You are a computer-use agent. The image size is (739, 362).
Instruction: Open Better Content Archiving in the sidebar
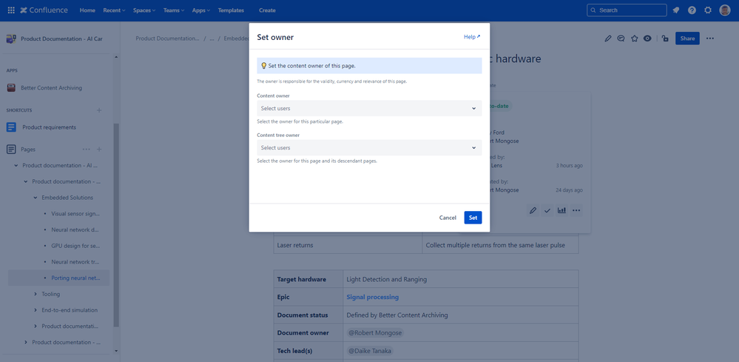[51, 87]
